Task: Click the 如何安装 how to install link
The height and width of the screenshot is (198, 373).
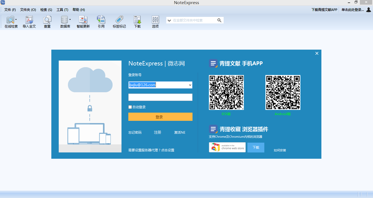Action: click(x=280, y=150)
